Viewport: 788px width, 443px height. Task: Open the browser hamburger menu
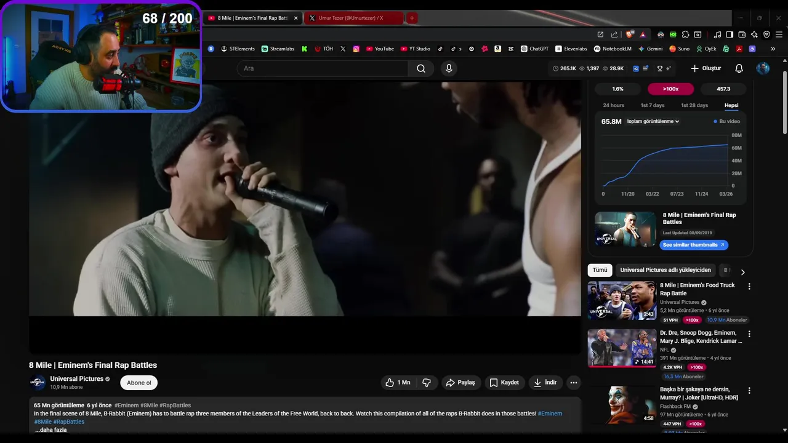779,34
